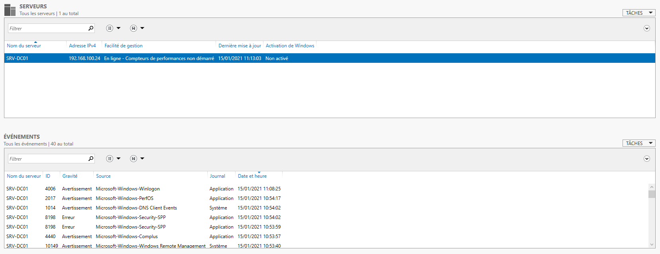Open the list options icon in Événements
The image size is (660, 254).
click(x=110, y=159)
